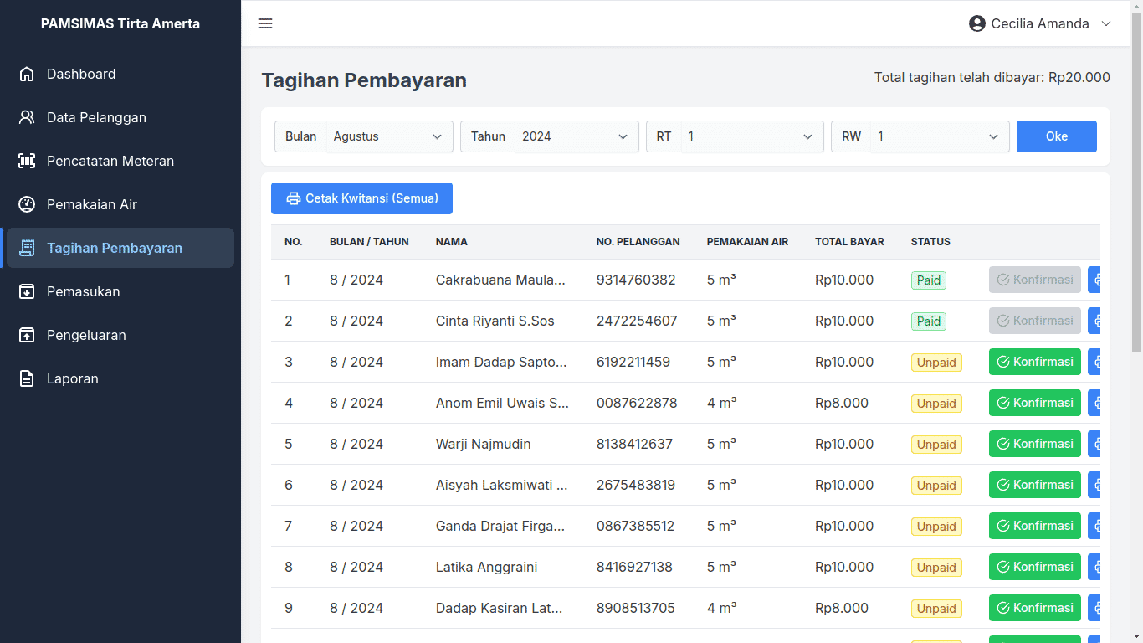The width and height of the screenshot is (1143, 643).
Task: Click the Pencatatan Meteran scan icon
Action: 27,161
